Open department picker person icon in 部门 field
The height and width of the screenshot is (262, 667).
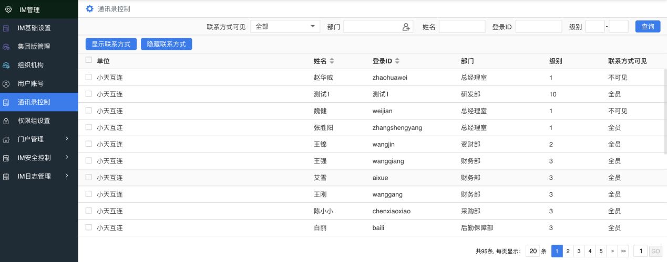click(x=406, y=27)
